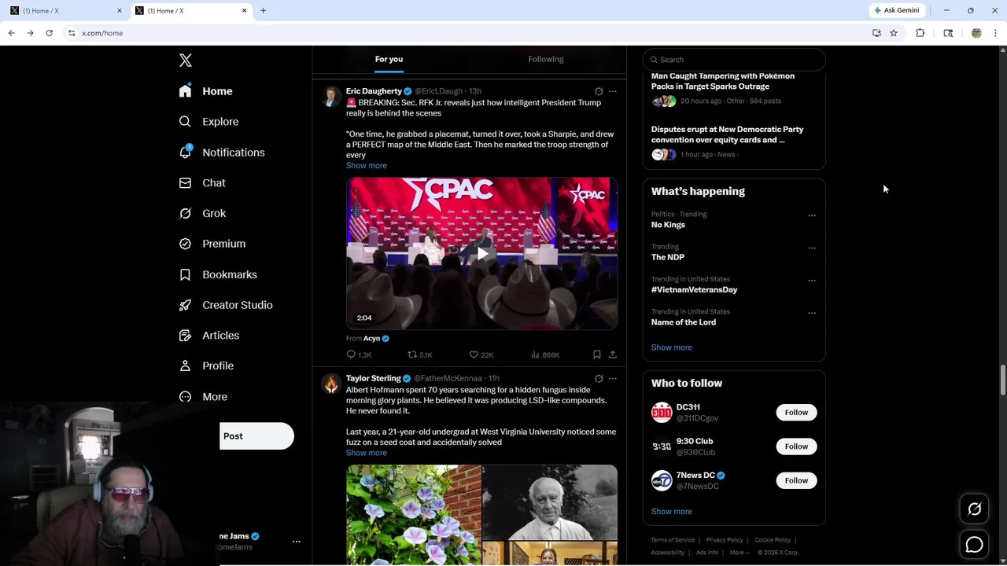Screen dimensions: 1007x566
Task: Open Creator Studio rocket icon
Action: click(x=185, y=305)
